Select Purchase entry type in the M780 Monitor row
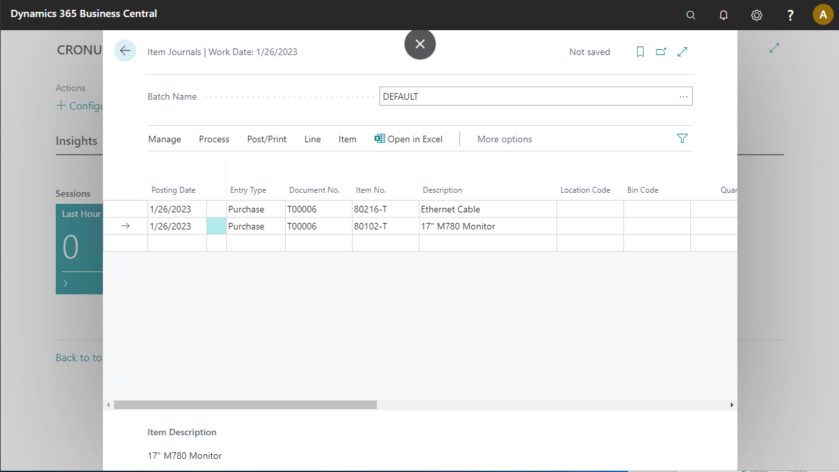Viewport: 839px width, 472px height. point(256,226)
